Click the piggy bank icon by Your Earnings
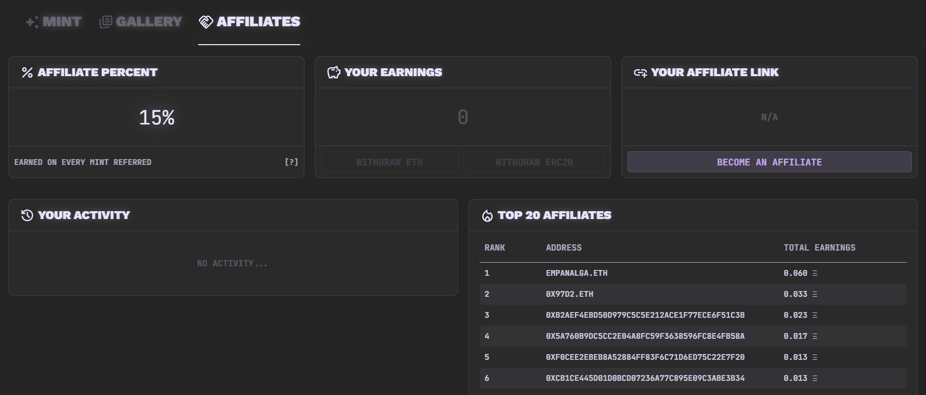This screenshot has width=926, height=395. (x=334, y=72)
